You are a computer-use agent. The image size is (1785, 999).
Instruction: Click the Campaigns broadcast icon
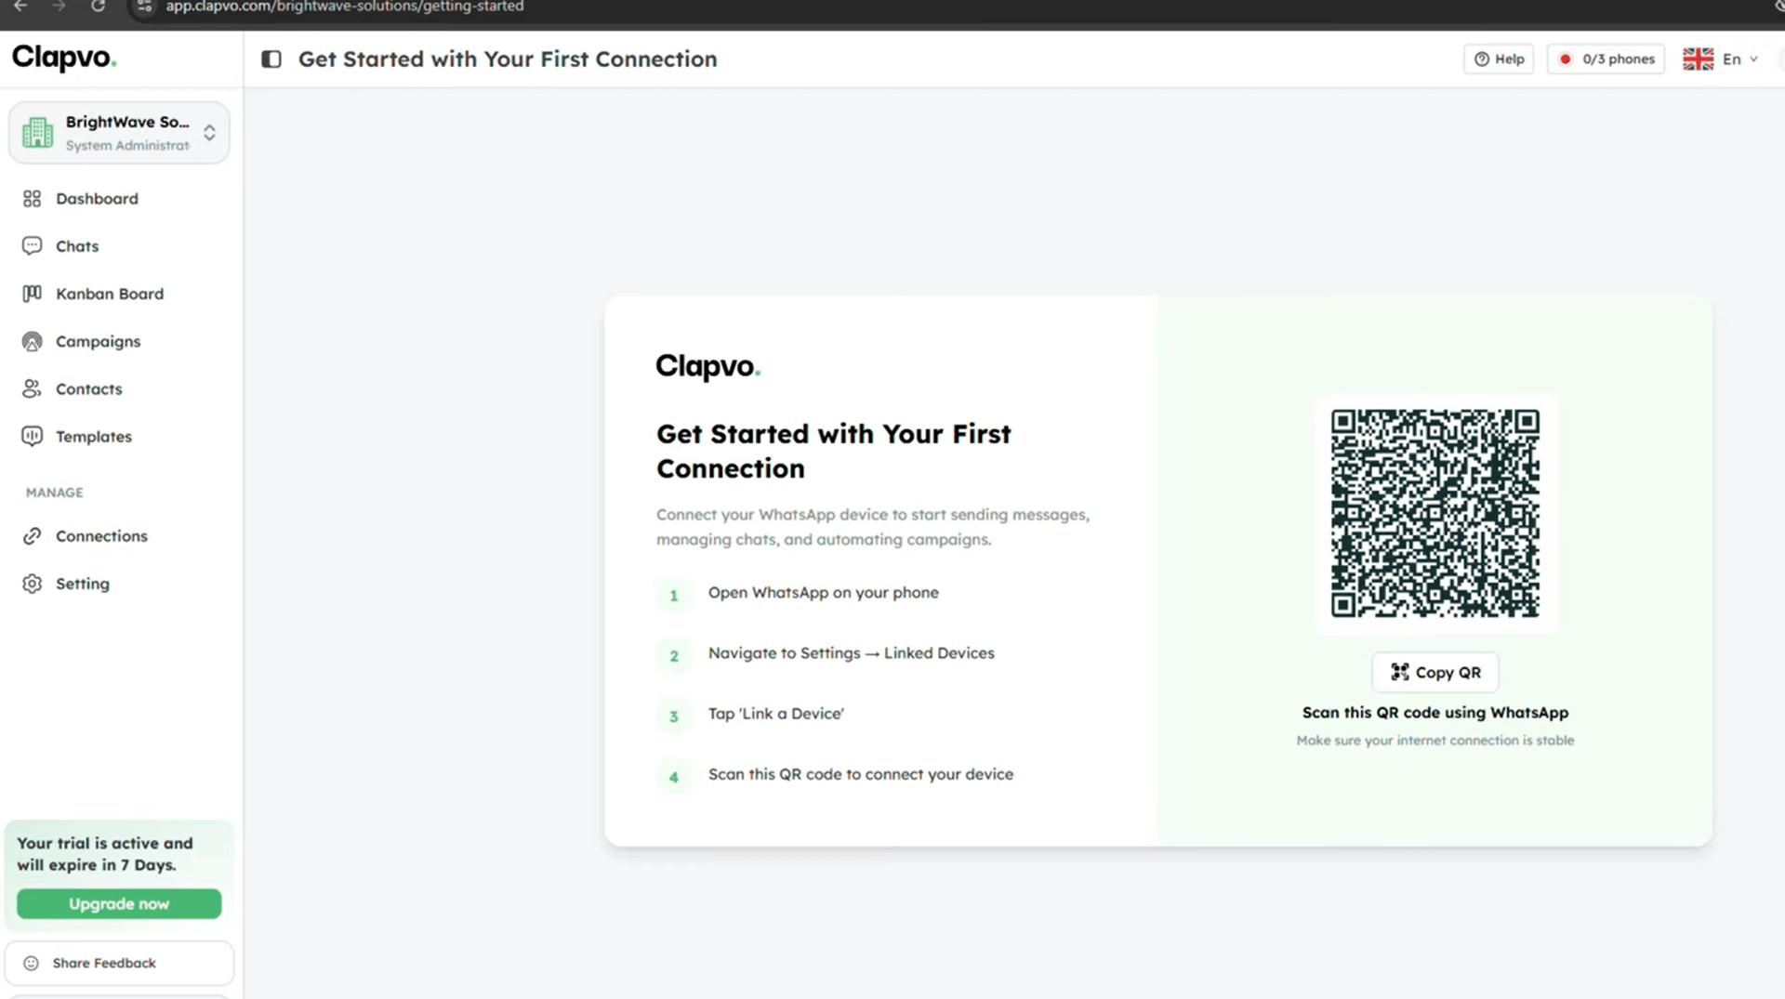[x=33, y=341]
